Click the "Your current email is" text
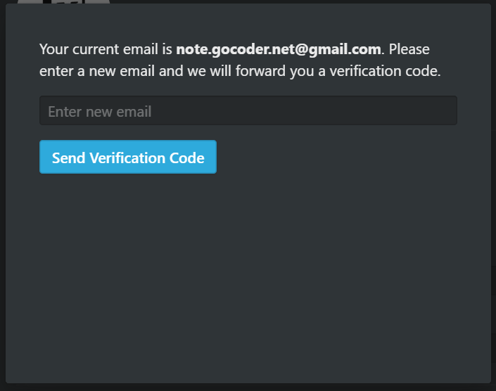 point(106,49)
